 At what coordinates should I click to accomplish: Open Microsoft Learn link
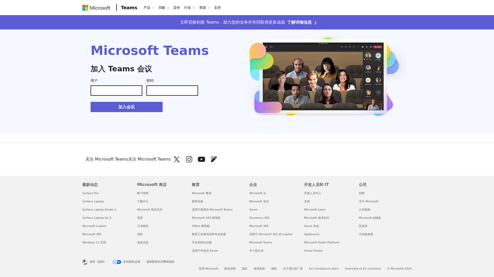point(315,210)
